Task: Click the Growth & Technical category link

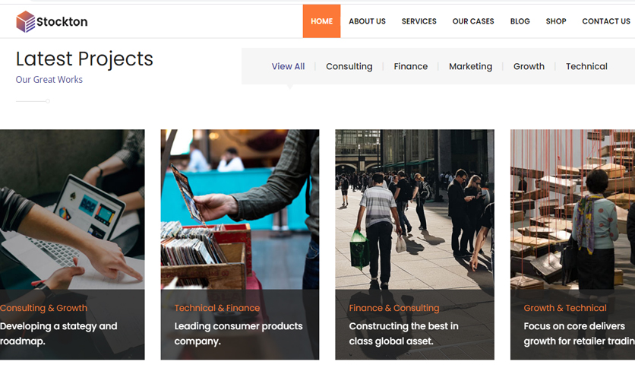Action: [x=565, y=308]
